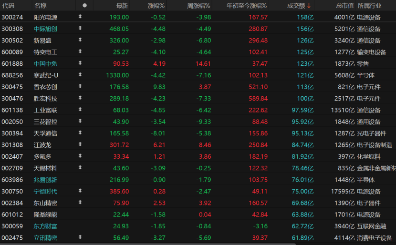Open the 宁德时代 stock link

[45, 191]
